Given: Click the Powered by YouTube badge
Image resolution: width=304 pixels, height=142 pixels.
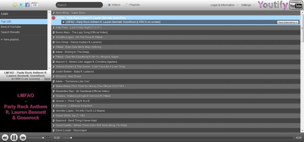Looking at the screenshot, I should pyautogui.click(x=296, y=5).
